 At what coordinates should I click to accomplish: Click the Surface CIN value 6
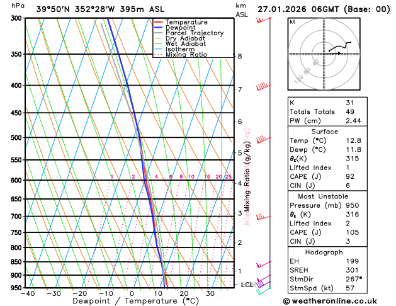pyautogui.click(x=348, y=186)
